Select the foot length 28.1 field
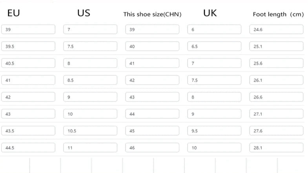 pyautogui.click(x=276, y=148)
